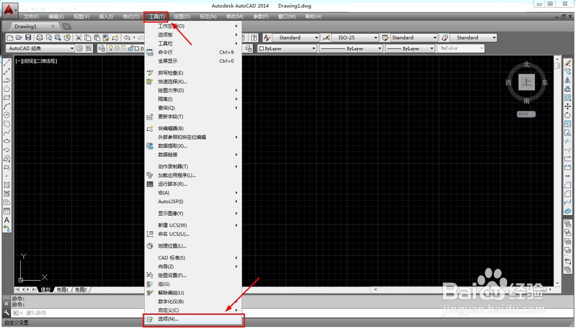Click the Help question mark icon
Screen dimensions: 576x329
(x=254, y=37)
